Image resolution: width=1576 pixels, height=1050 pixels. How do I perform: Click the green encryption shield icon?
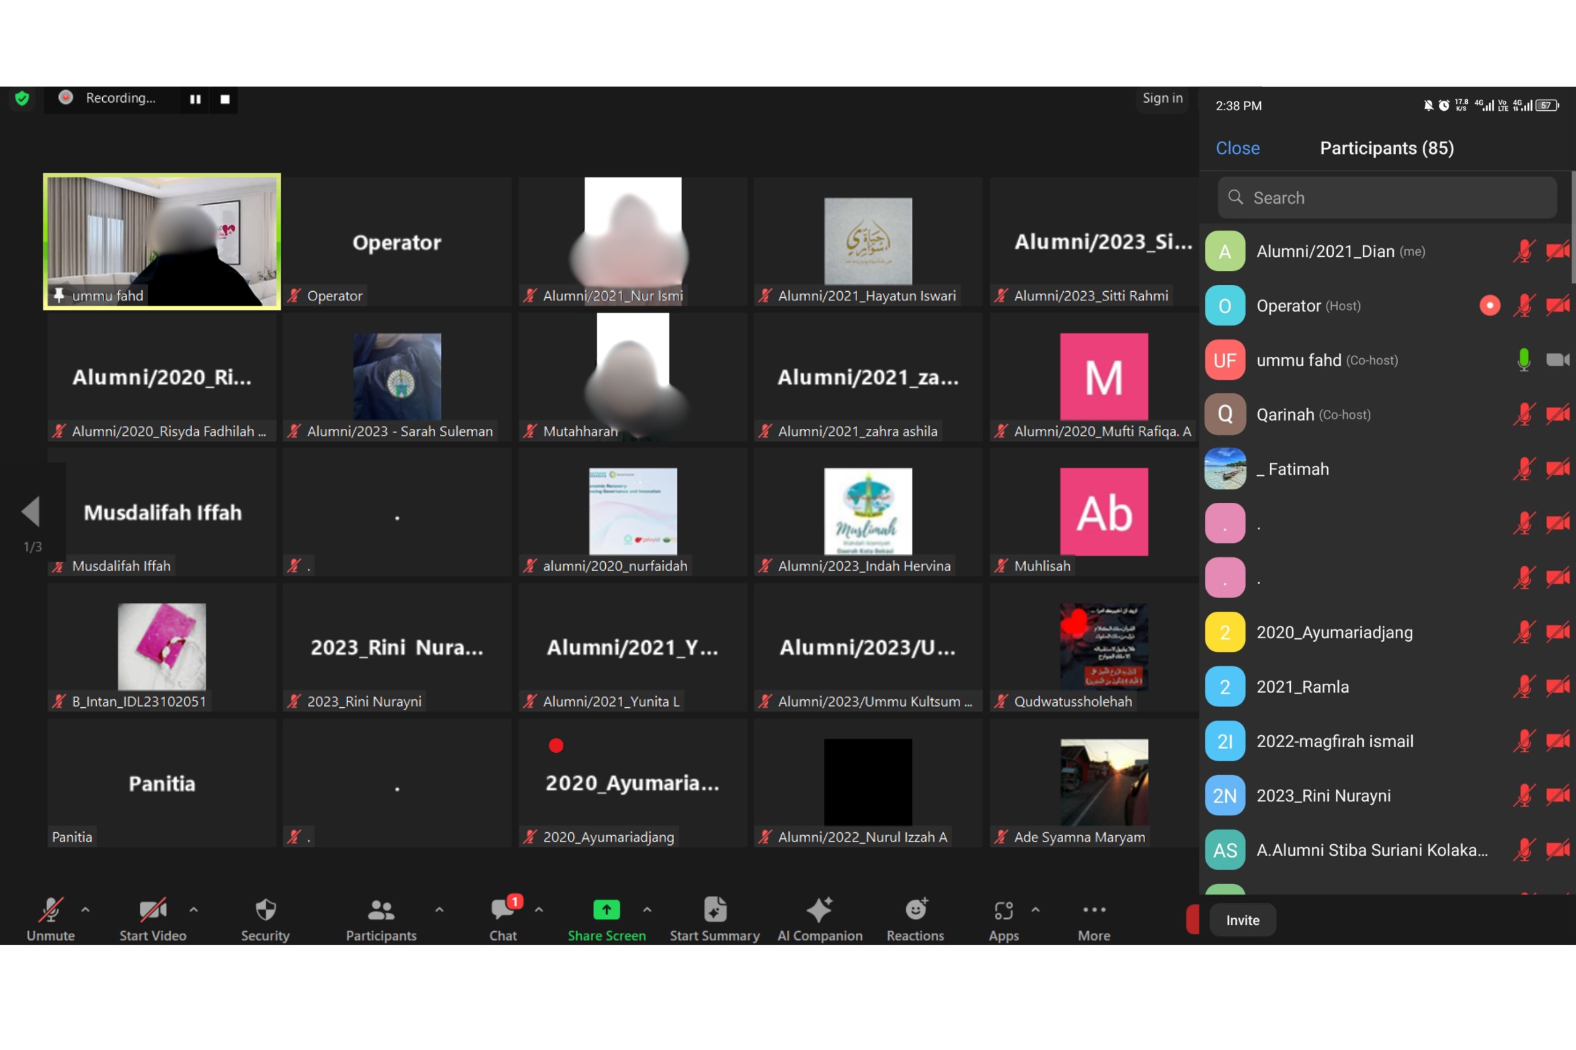[22, 99]
